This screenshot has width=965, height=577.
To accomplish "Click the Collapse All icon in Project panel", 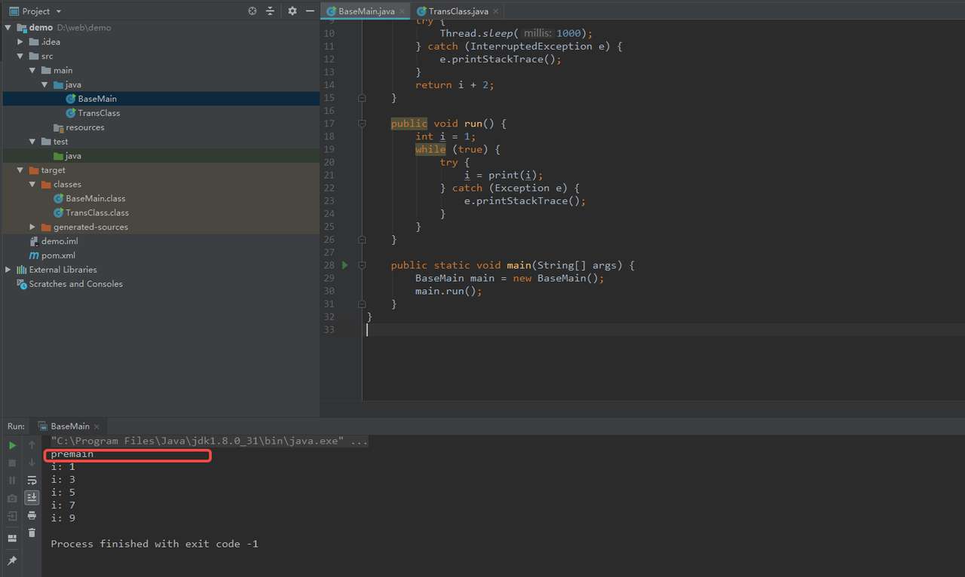I will point(270,11).
